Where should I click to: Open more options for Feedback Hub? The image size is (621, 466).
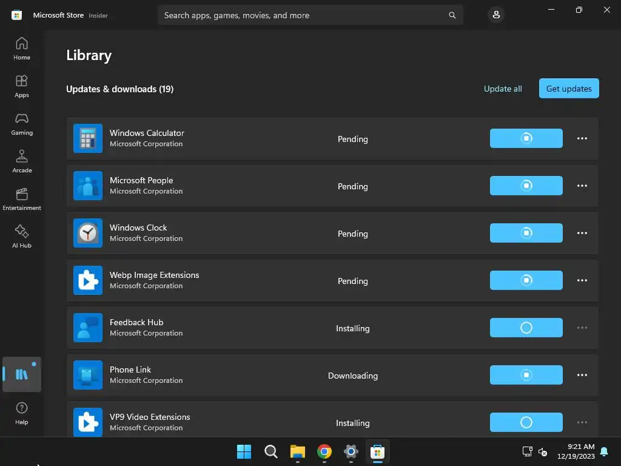[582, 328]
